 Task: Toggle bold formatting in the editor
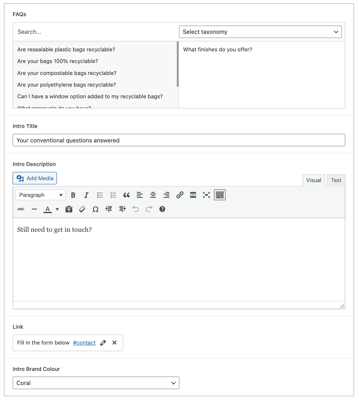pyautogui.click(x=73, y=195)
